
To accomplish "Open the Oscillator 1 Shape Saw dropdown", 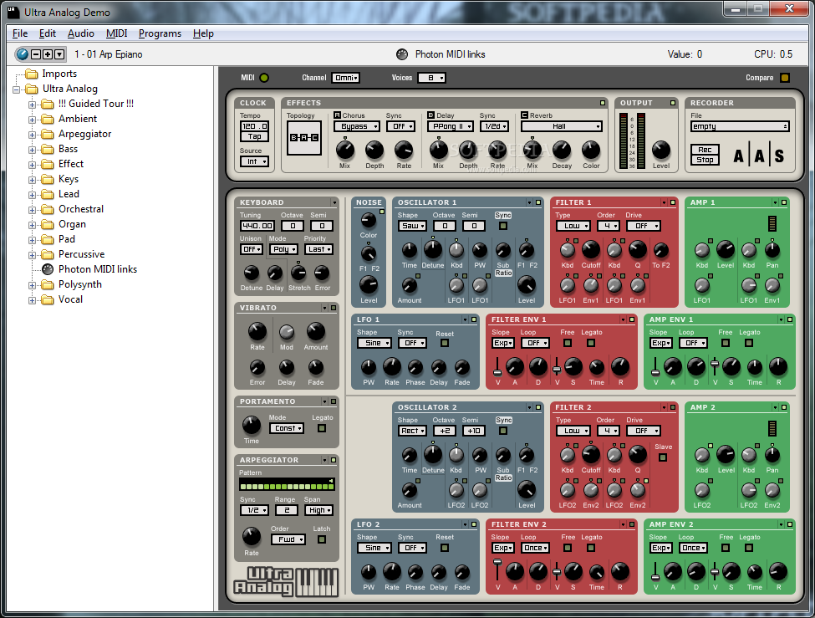I will click(x=413, y=226).
